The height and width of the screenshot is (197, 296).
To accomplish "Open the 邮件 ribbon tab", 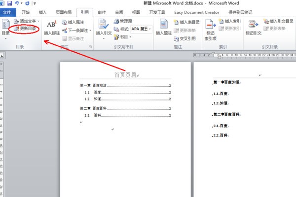I will pos(102,12).
